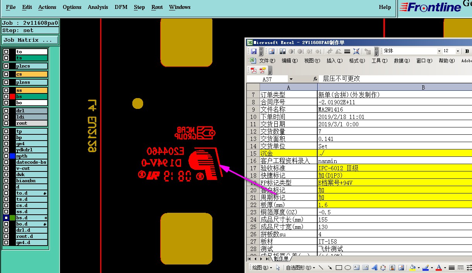Open the Job Matrix button
Viewport: 472px width, 273px height.
tap(30, 40)
